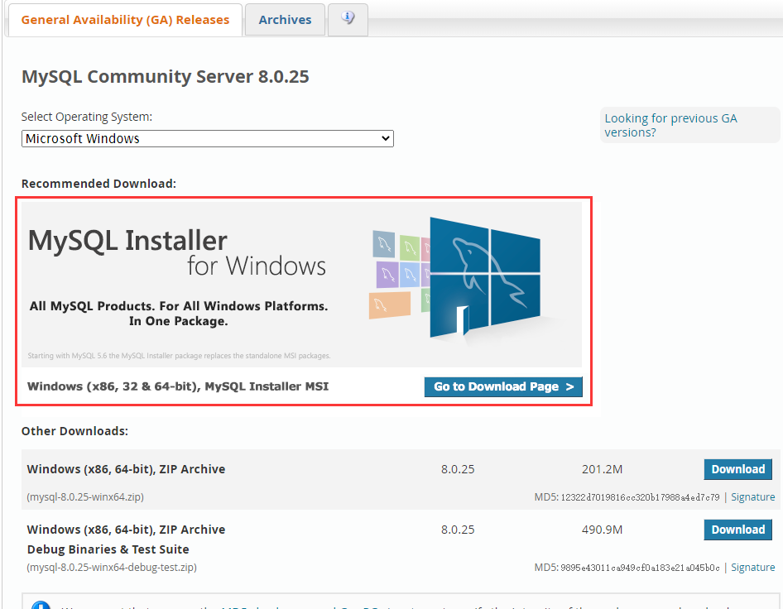Click the top-left gray-blue dolphin tile
This screenshot has width=783, height=609.
384,243
